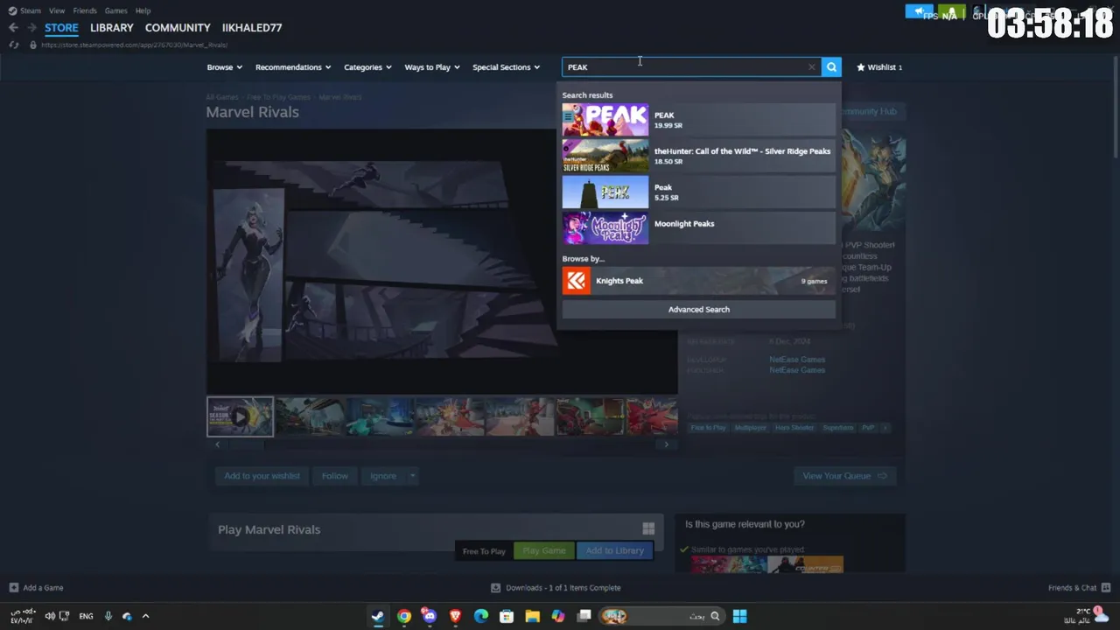The height and width of the screenshot is (630, 1120).
Task: Open the Ways to Play dropdown
Action: [x=432, y=66]
